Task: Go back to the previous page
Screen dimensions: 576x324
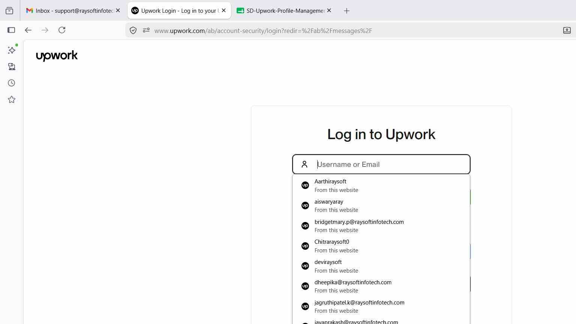Action: click(28, 30)
